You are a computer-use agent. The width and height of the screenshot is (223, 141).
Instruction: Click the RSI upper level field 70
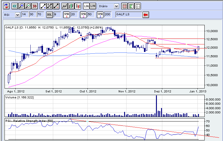pyautogui.click(x=40, y=14)
